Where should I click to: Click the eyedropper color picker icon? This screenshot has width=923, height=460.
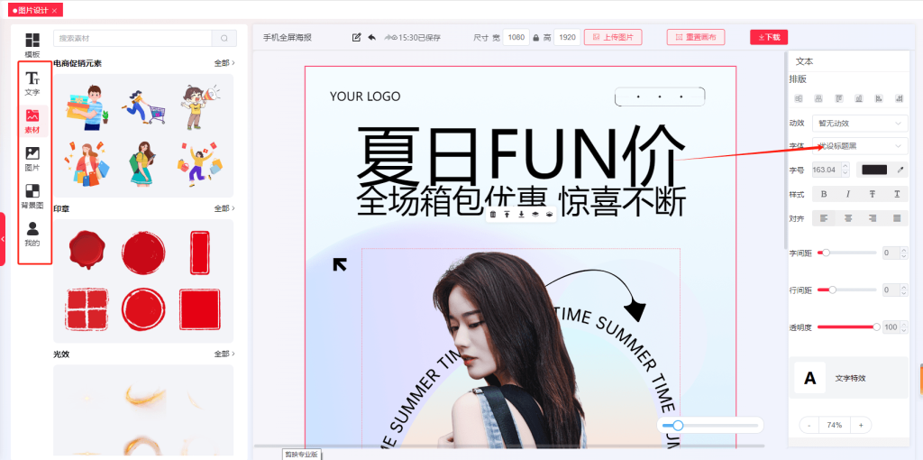(899, 170)
